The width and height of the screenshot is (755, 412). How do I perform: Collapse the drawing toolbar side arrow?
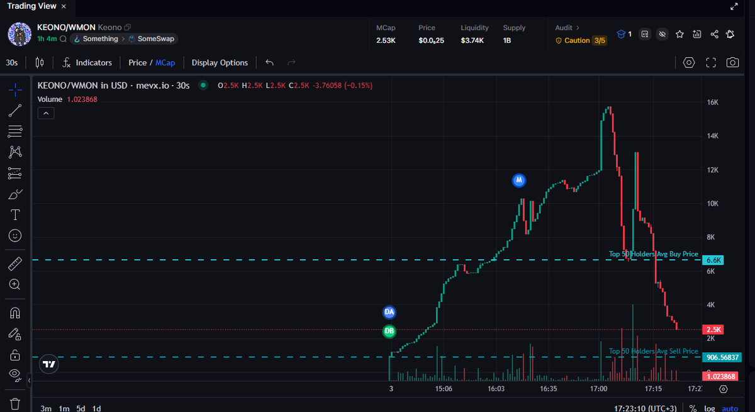[x=29, y=381]
